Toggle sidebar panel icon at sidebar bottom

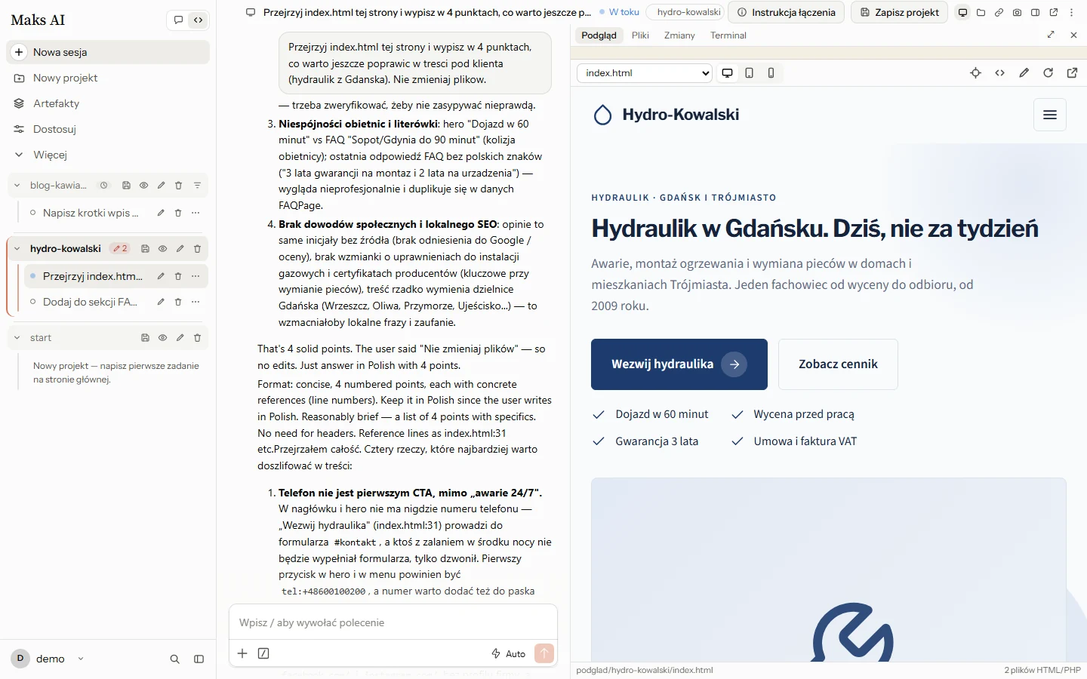[x=199, y=659]
